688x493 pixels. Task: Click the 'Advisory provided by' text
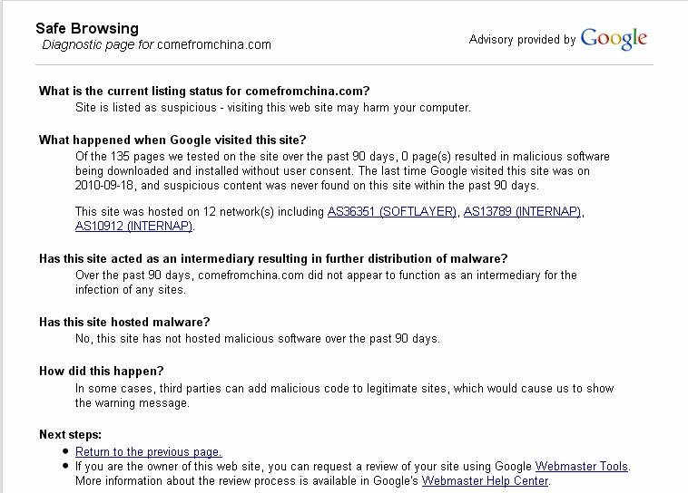(x=522, y=40)
